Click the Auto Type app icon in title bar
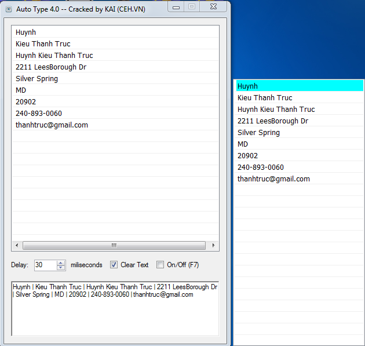 [8, 9]
